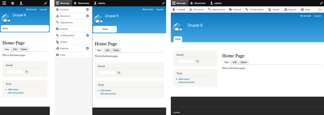Expand the Content submenu arrow in vertical menu
The width and height of the screenshot is (324, 115).
pyautogui.click(x=87, y=9)
